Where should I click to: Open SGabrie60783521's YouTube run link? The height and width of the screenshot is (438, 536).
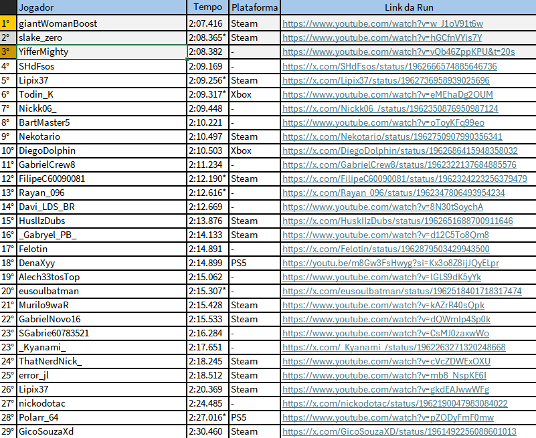385,333
